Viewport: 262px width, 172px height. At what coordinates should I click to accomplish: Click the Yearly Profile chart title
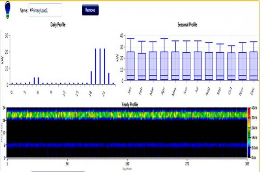(130, 105)
